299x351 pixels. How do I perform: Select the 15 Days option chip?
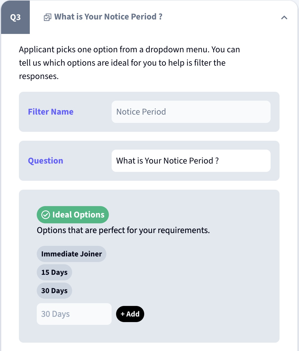click(54, 272)
